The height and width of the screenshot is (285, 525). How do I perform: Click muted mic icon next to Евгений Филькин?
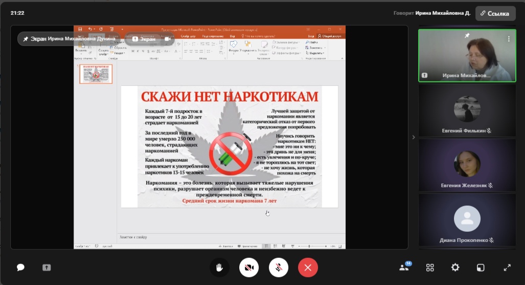pyautogui.click(x=489, y=131)
